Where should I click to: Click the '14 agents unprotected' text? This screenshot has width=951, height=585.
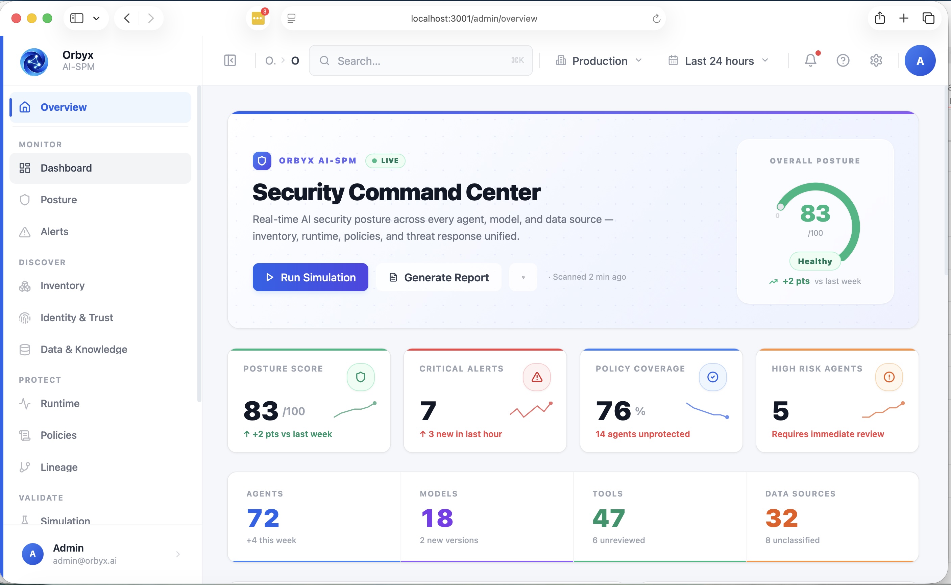click(x=642, y=434)
